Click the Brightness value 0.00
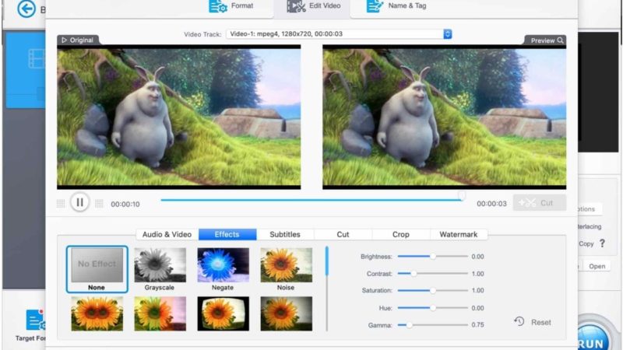Screen dimensions: 623x350 click(x=477, y=257)
